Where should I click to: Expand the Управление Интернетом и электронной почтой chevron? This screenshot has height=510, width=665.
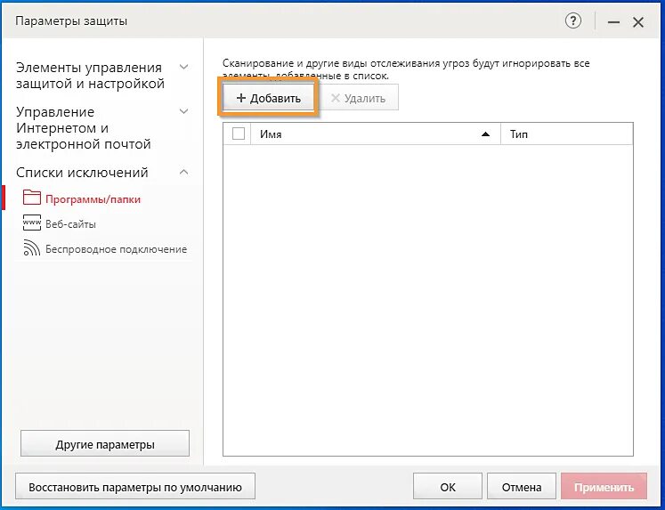(x=183, y=111)
